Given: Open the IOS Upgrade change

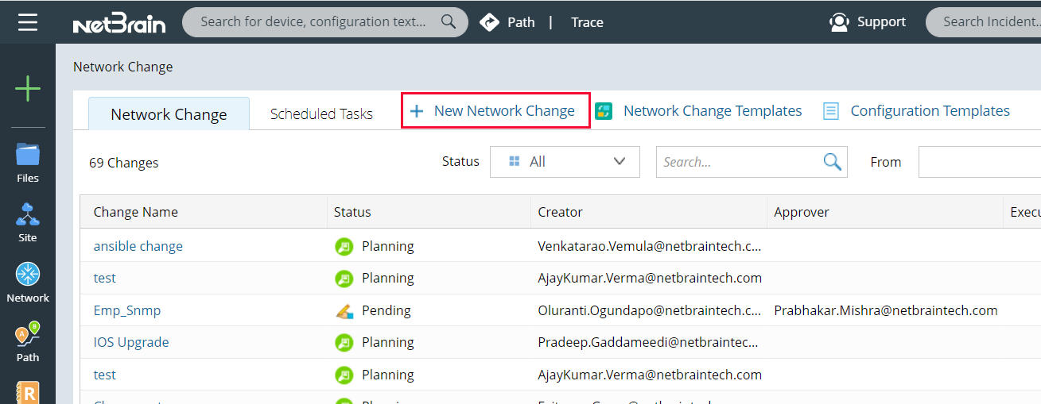Looking at the screenshot, I should point(131,342).
